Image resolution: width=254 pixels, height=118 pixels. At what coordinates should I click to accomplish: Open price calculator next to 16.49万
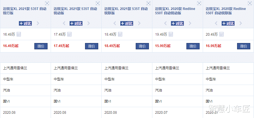point(19,34)
